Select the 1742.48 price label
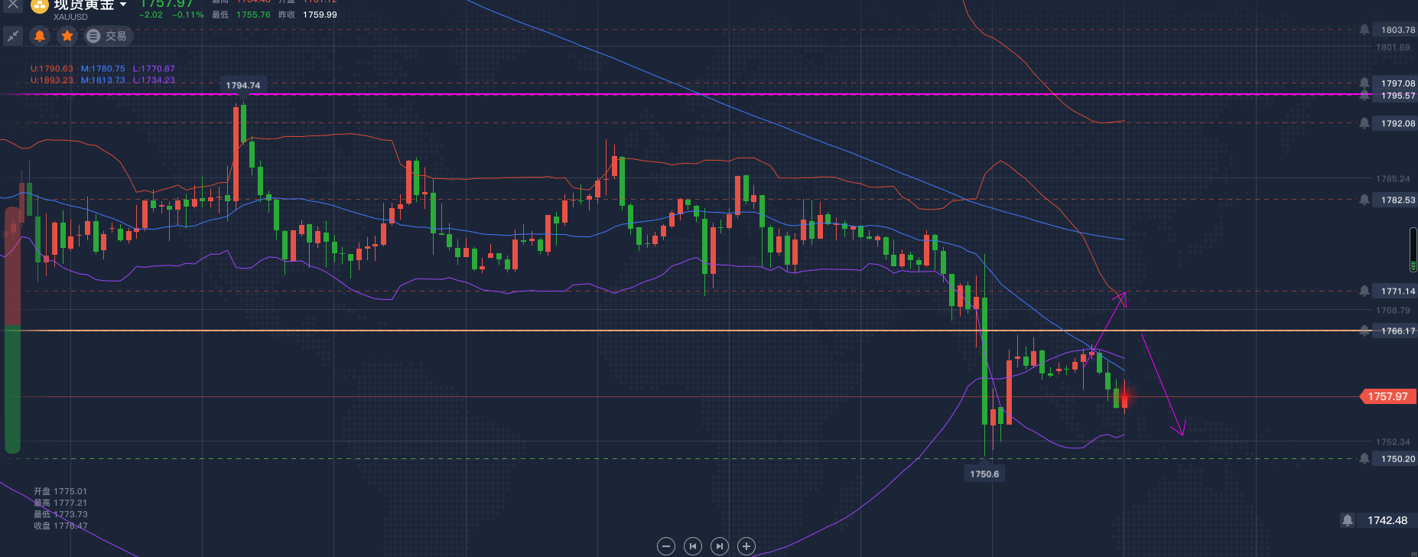The height and width of the screenshot is (557, 1418). pyautogui.click(x=1387, y=520)
